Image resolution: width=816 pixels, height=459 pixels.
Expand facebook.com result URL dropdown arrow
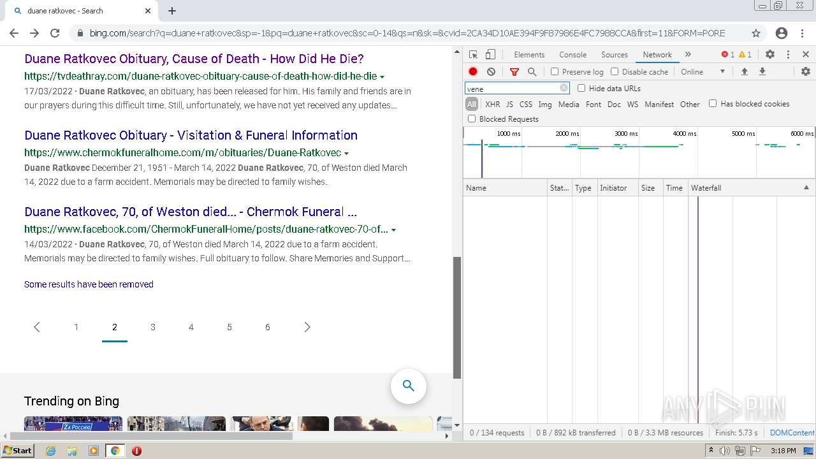[x=393, y=230]
